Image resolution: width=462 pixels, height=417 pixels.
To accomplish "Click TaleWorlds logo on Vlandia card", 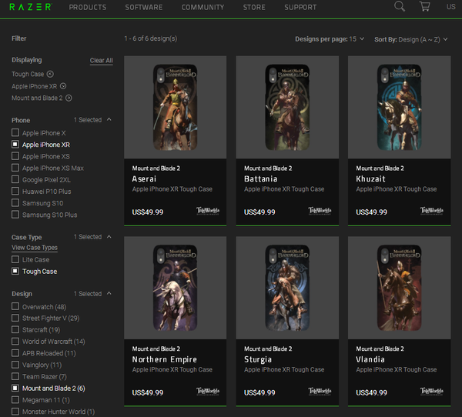I will (x=432, y=391).
